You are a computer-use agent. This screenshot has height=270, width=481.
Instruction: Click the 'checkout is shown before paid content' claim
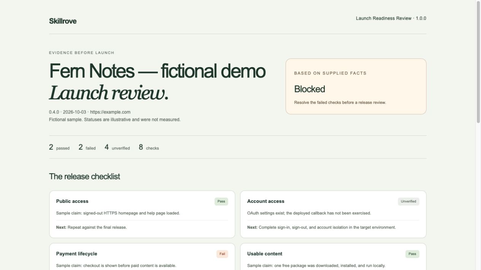(116, 266)
